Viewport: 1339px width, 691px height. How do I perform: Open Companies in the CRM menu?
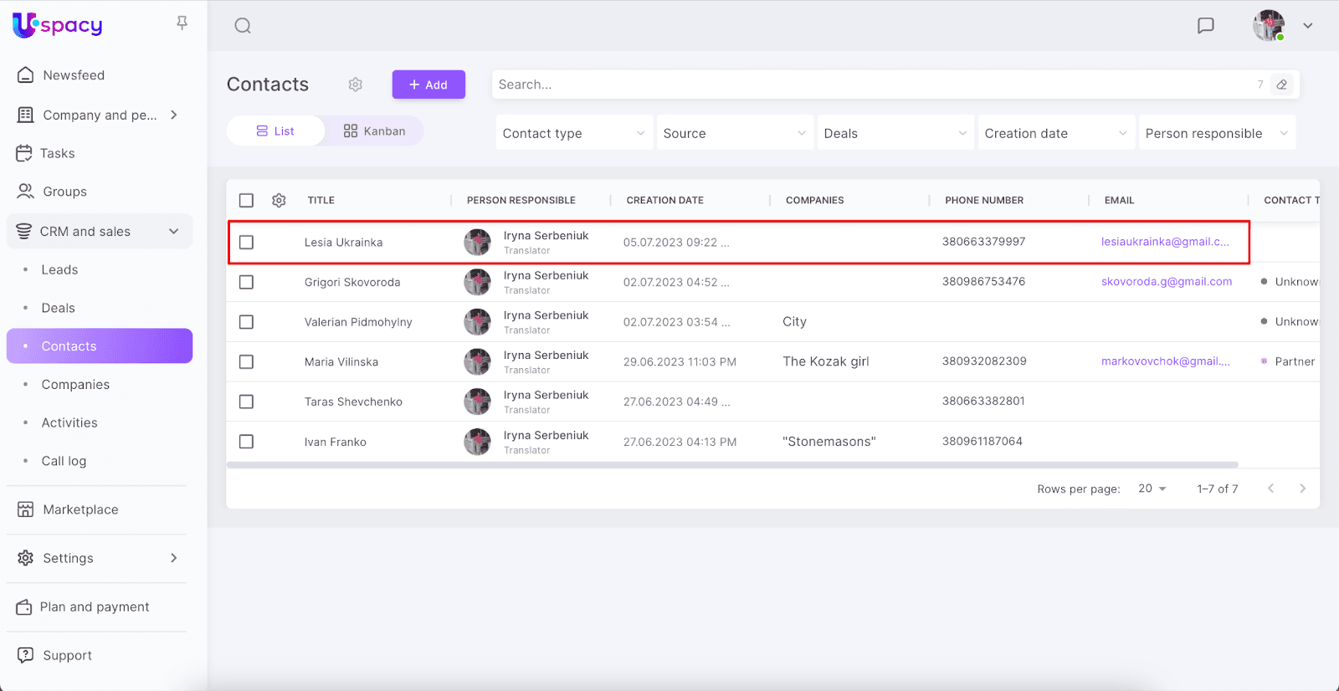pos(75,385)
